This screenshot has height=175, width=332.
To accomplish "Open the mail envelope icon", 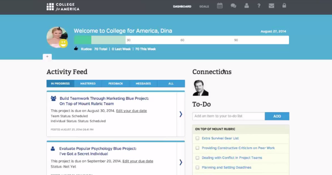I will (271, 6).
